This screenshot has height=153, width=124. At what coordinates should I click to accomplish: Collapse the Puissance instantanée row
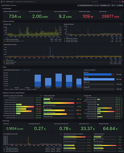2,21
